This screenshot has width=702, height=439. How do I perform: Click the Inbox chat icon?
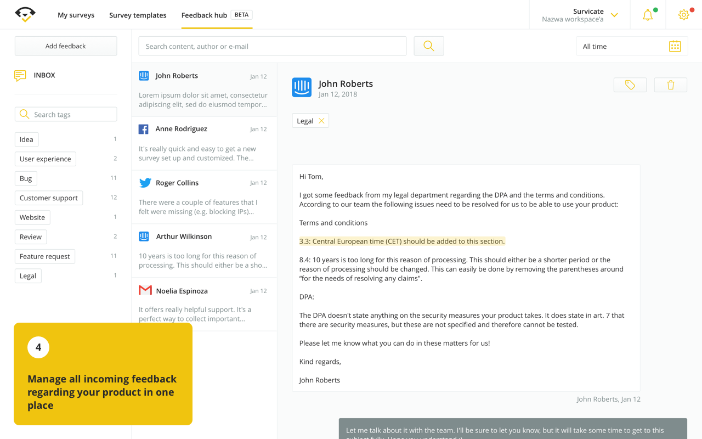(20, 76)
